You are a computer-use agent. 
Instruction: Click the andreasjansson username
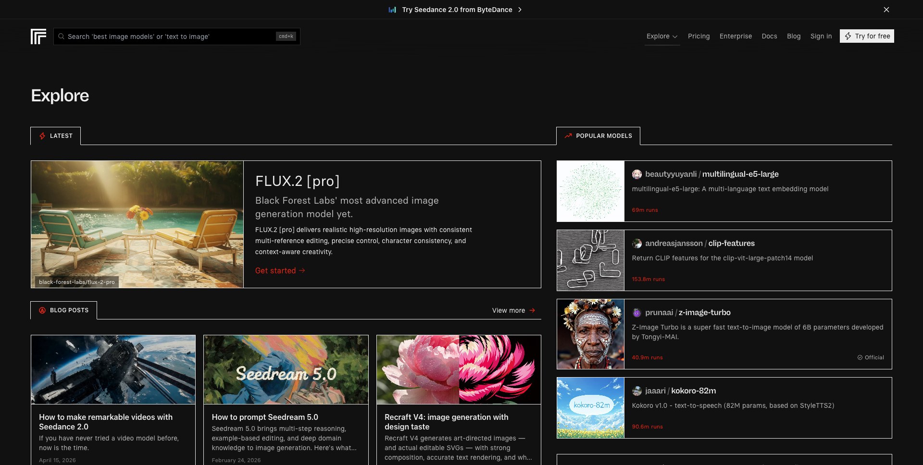[x=674, y=244]
